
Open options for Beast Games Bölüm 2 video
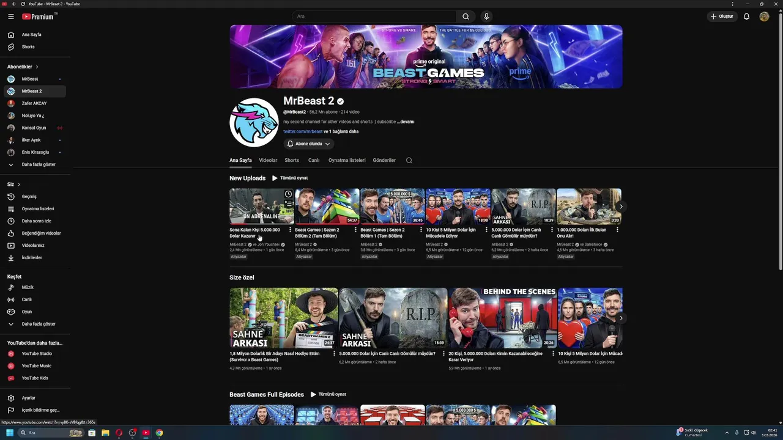coord(355,230)
